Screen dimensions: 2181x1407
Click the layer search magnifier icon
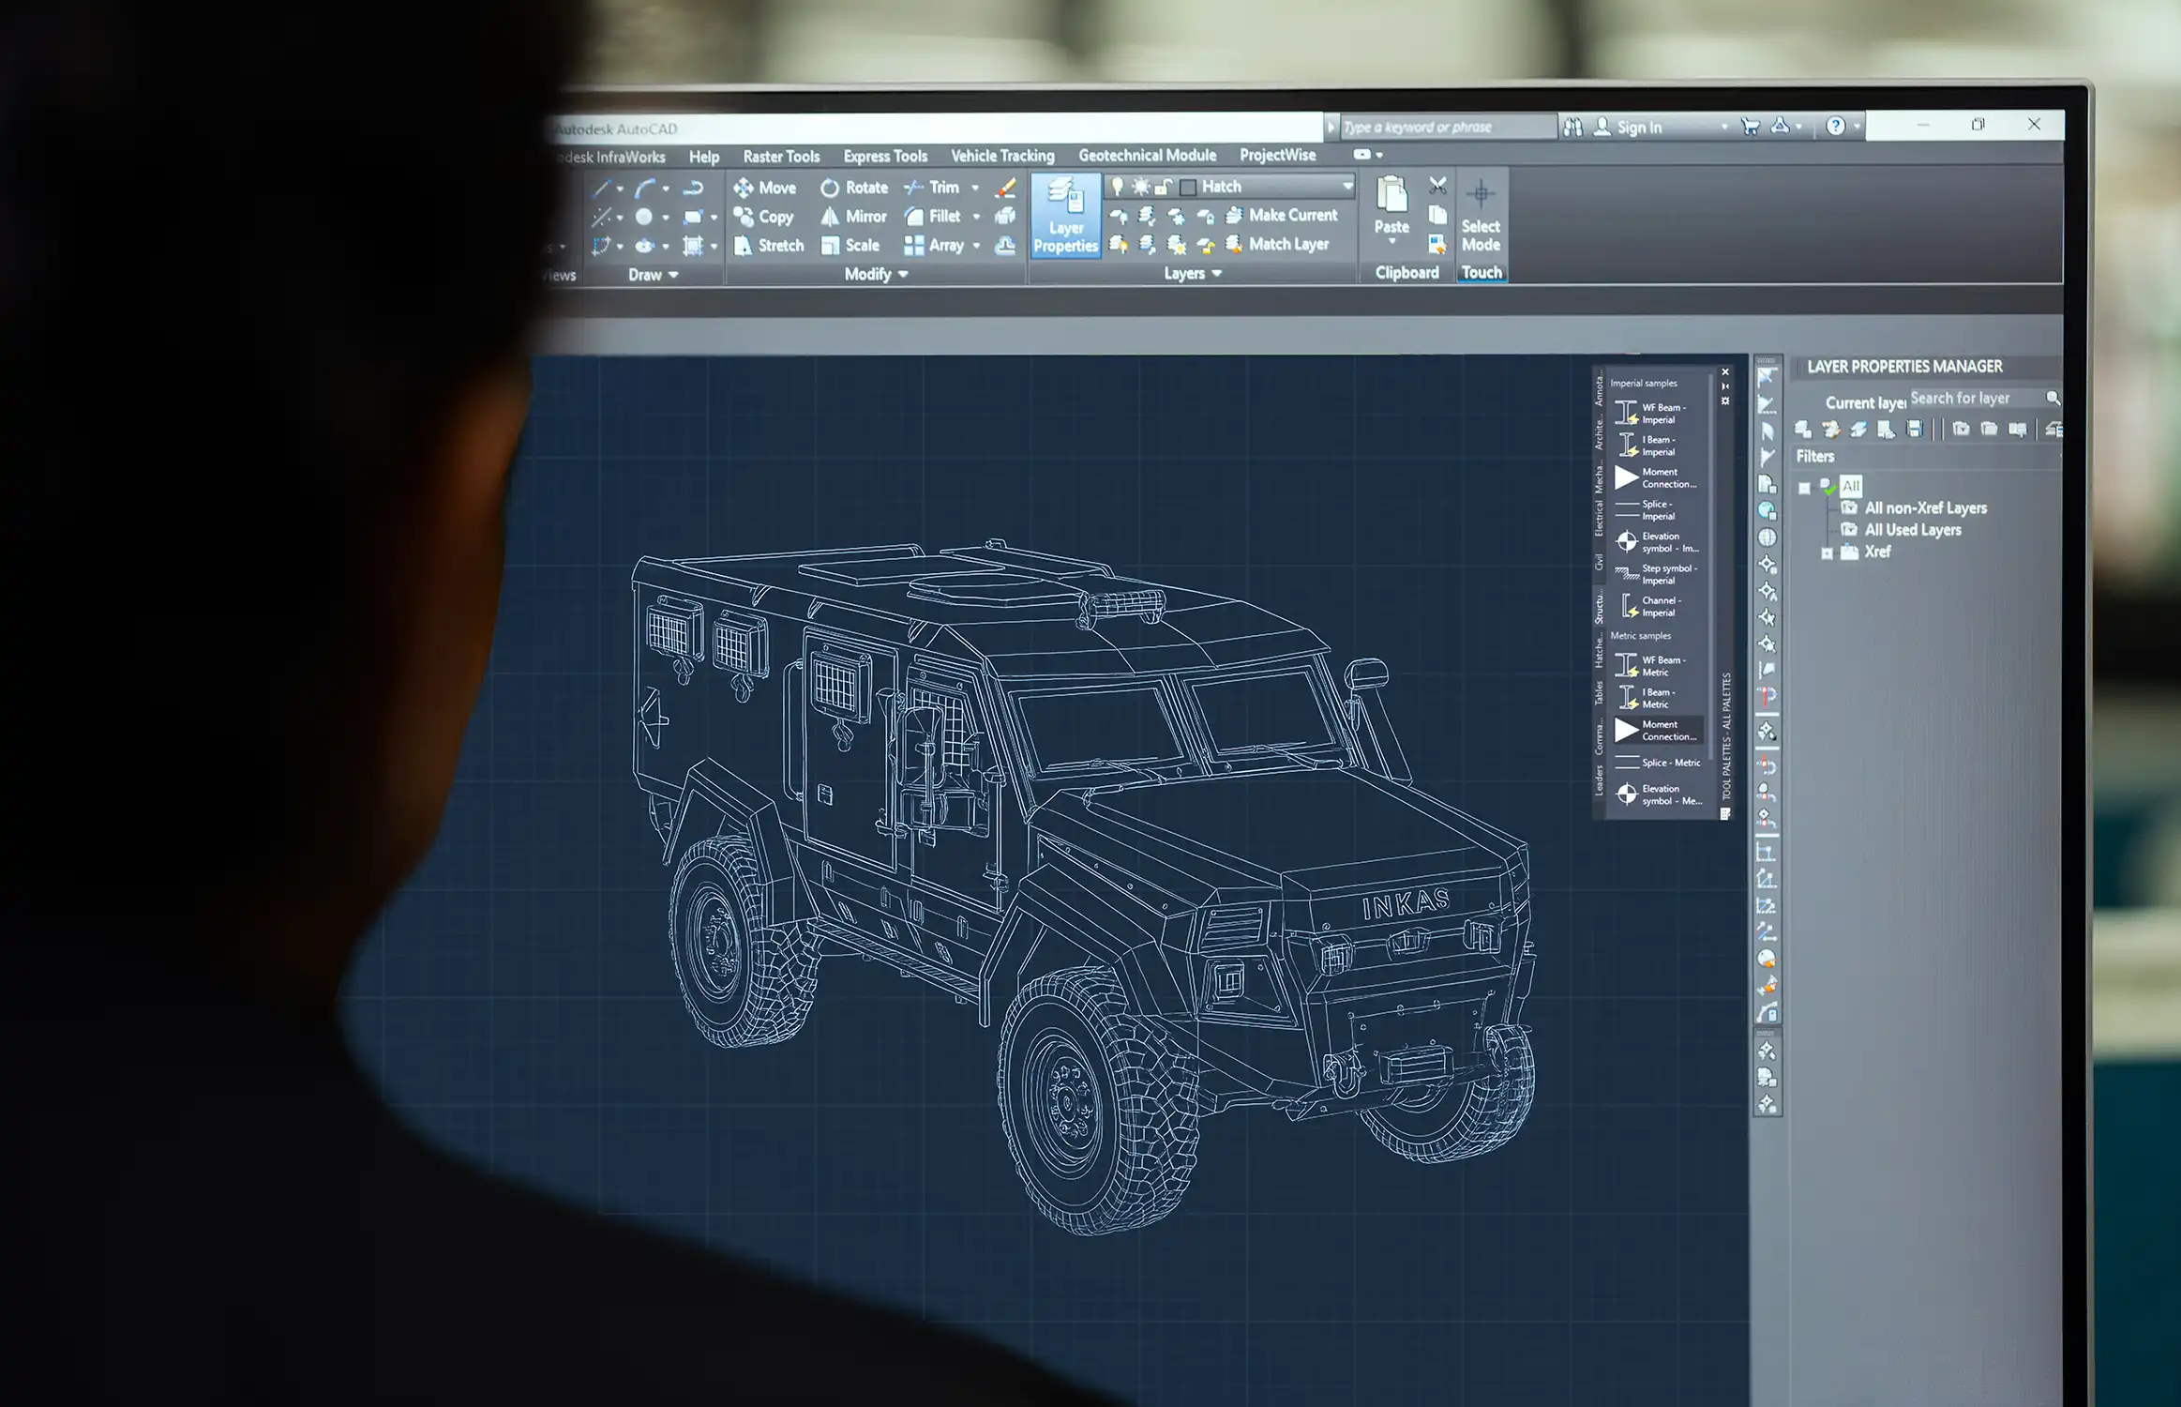[x=2053, y=398]
